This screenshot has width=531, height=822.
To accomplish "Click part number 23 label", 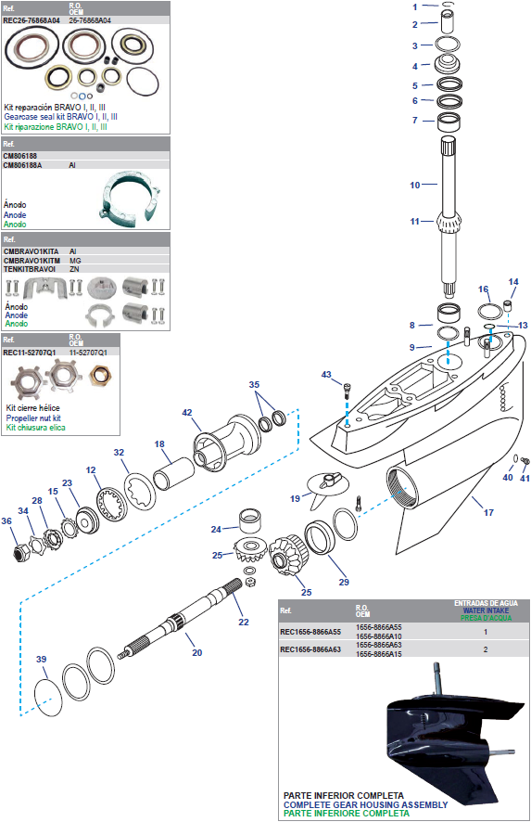I will [x=67, y=483].
